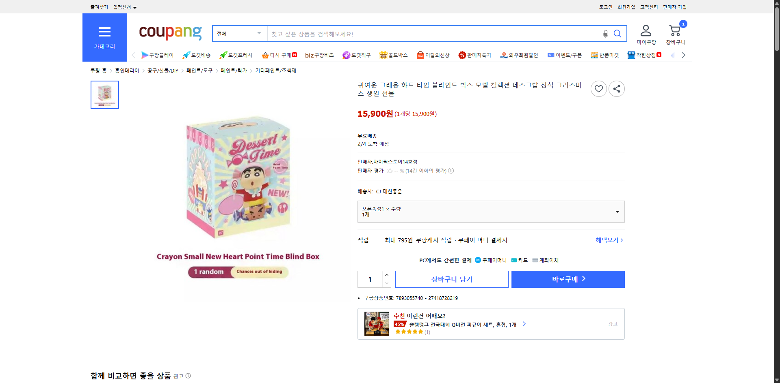The width and height of the screenshot is (780, 383).
Task: Expand the 전체 search category dropdown
Action: pos(239,34)
